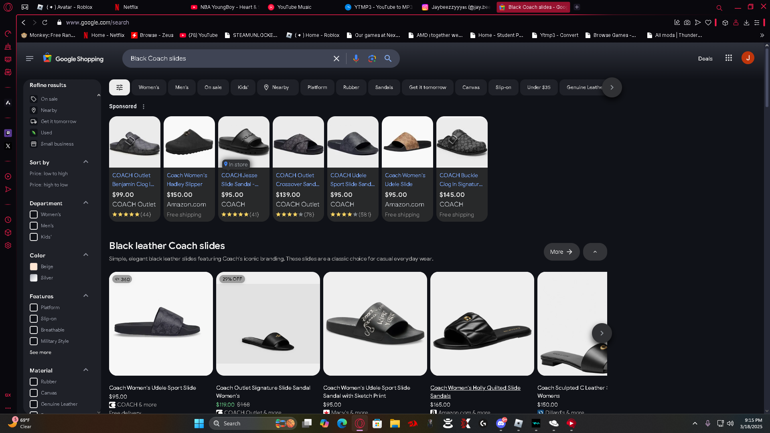Check the Men's department checkbox
770x433 pixels.
point(34,226)
